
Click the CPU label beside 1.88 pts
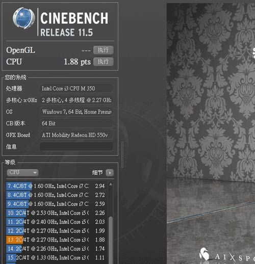tap(14, 62)
